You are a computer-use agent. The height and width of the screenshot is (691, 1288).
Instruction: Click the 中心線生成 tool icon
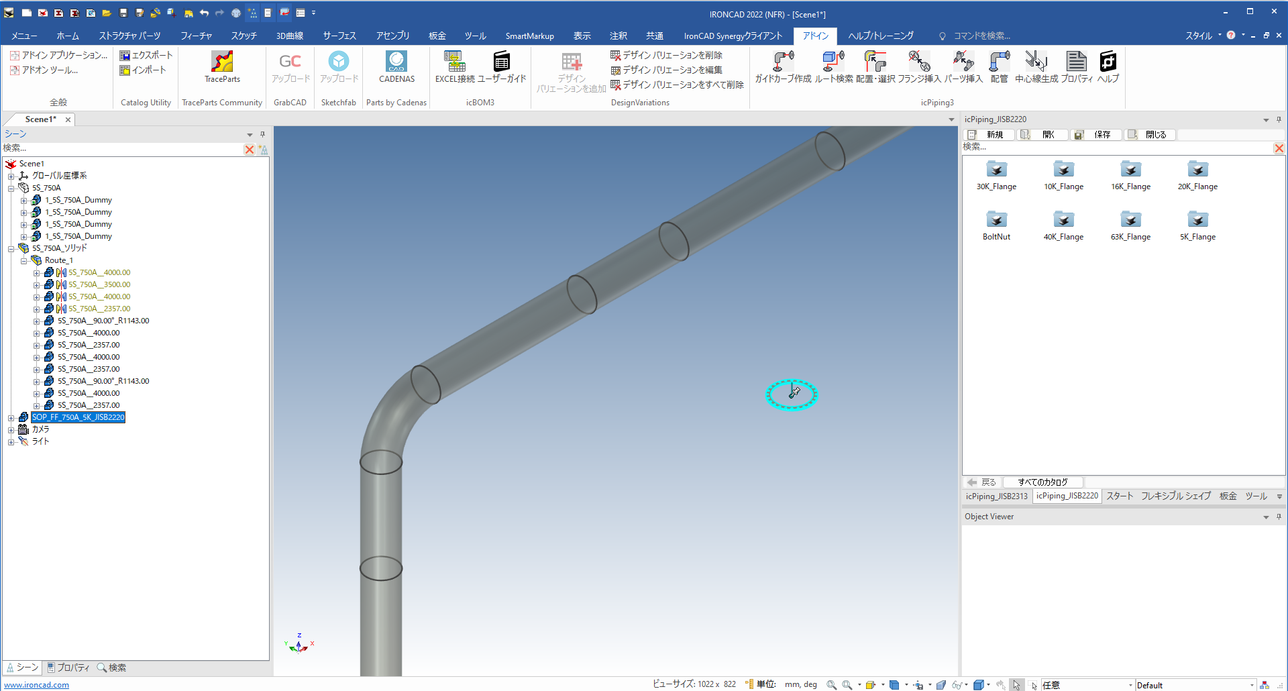click(x=1036, y=62)
